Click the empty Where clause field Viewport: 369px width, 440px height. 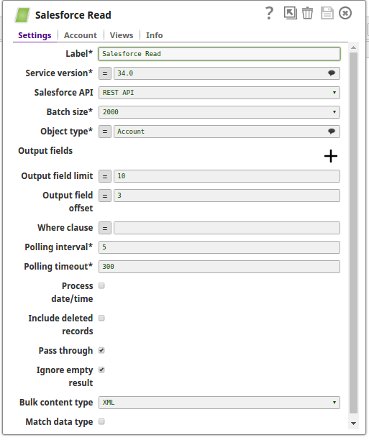pyautogui.click(x=227, y=228)
